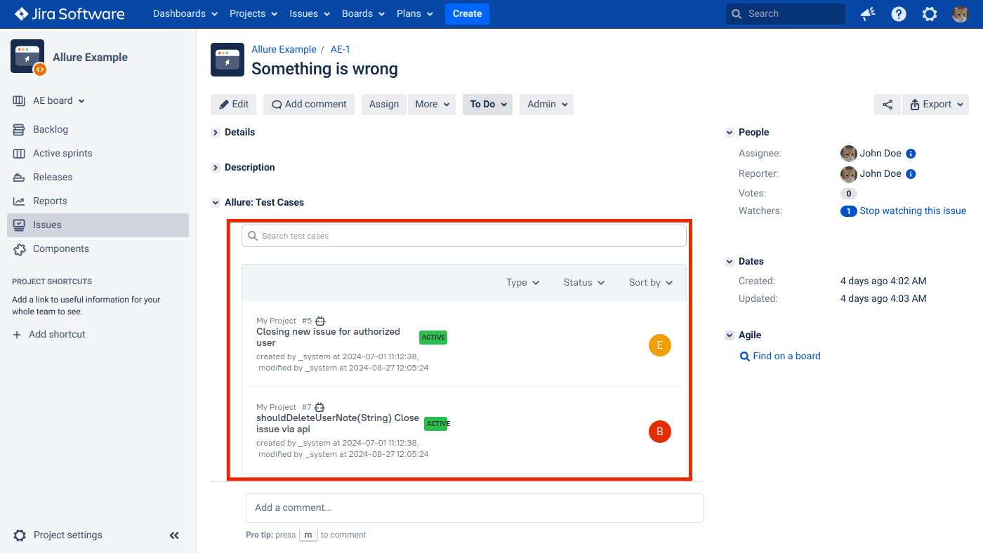Collapse the sidebar with double chevron
The height and width of the screenshot is (553, 983).
[x=174, y=535]
